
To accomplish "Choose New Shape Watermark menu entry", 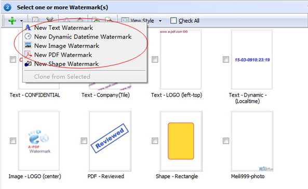I will (85, 64).
